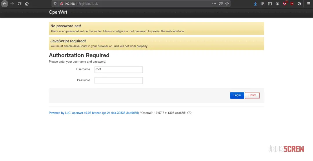This screenshot has height=161, width=313.
Task: Open the downloads arrow icon
Action: point(255,3)
